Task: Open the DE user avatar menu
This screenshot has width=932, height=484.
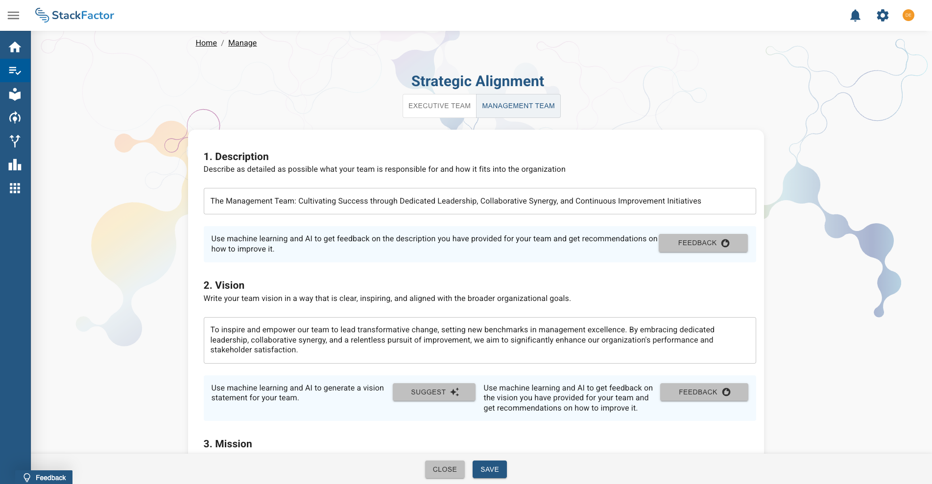Action: coord(908,15)
